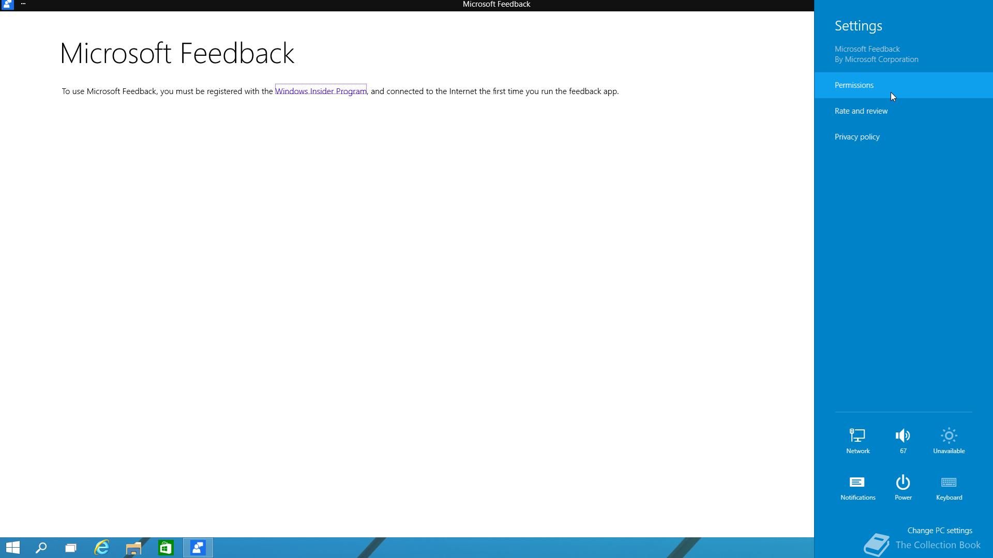Click the Windows Start button

pos(13,548)
